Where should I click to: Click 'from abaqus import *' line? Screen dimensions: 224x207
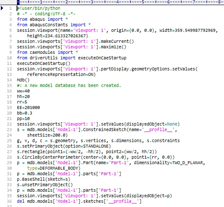point(42,19)
